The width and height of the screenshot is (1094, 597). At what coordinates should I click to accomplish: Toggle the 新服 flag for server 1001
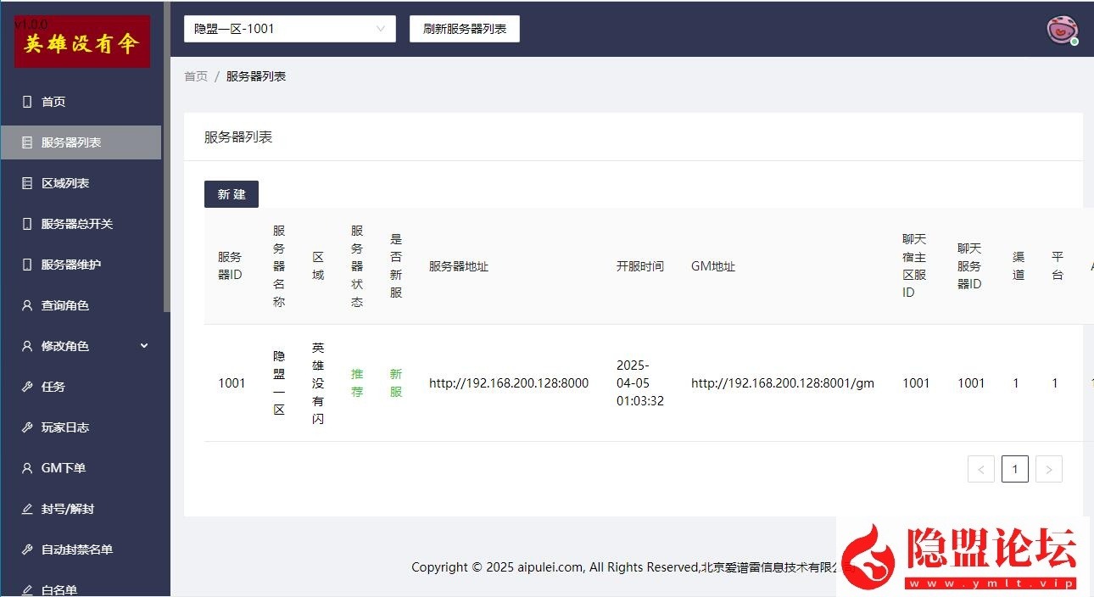395,382
